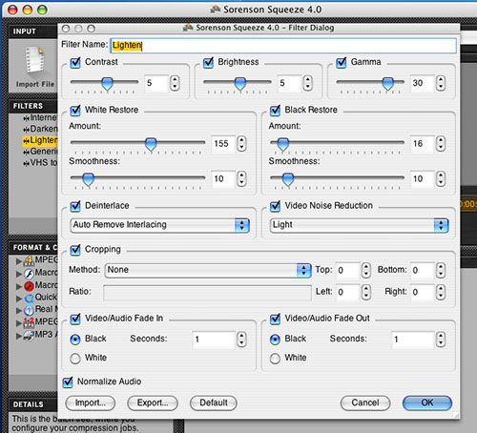Select Black radio for Fade In

75,340
